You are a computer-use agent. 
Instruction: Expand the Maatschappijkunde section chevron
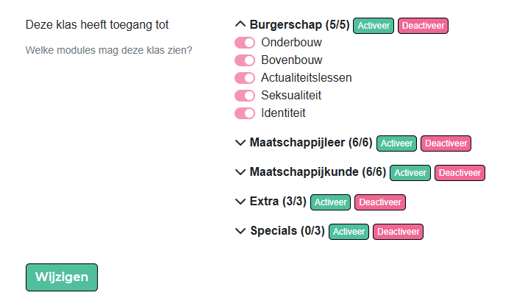click(x=240, y=172)
